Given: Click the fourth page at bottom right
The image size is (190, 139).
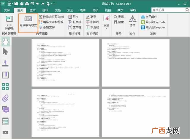Looking at the screenshot, I should tap(136, 113).
